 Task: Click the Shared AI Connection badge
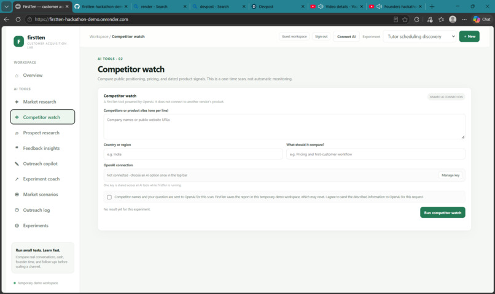coord(446,97)
